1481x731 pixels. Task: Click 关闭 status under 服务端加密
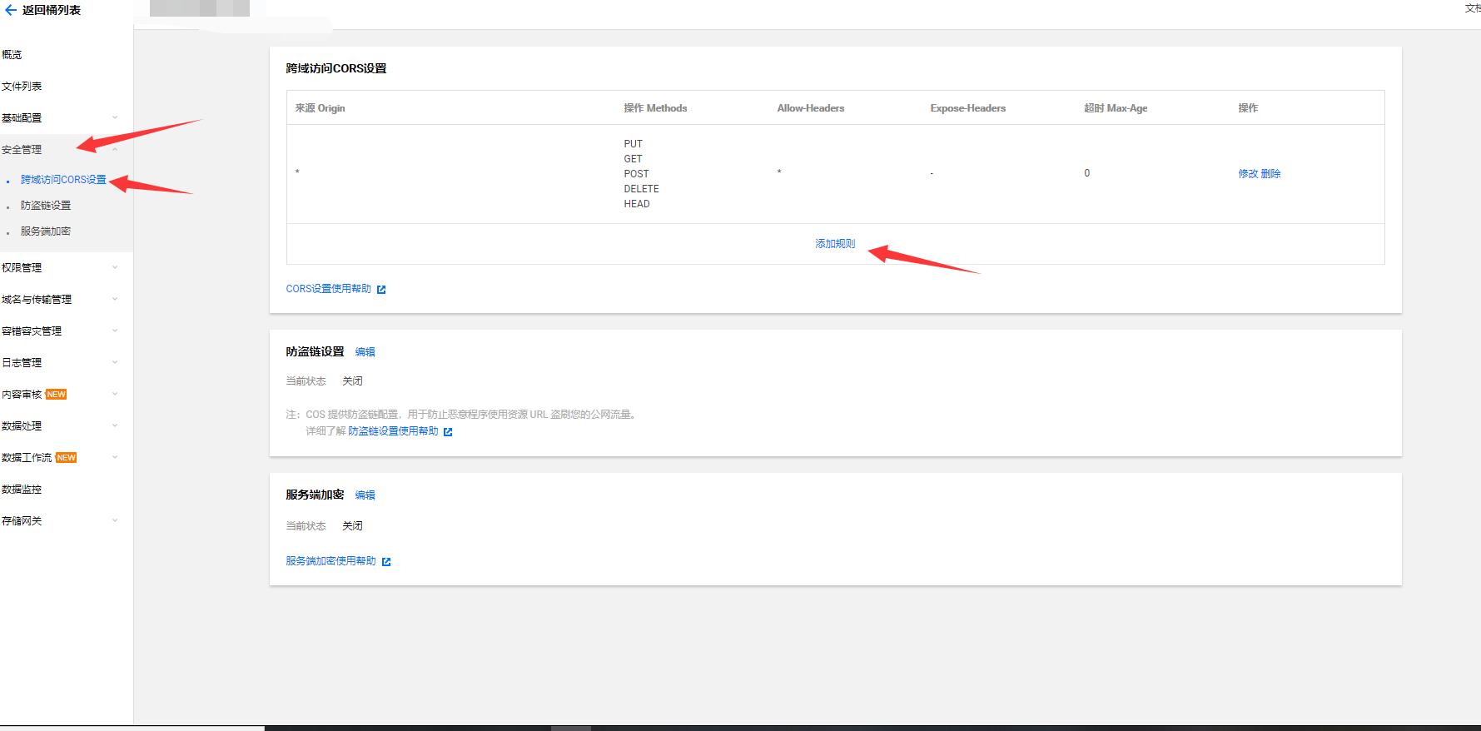[x=352, y=526]
